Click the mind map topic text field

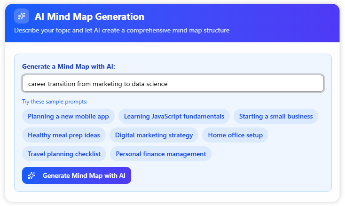click(172, 84)
